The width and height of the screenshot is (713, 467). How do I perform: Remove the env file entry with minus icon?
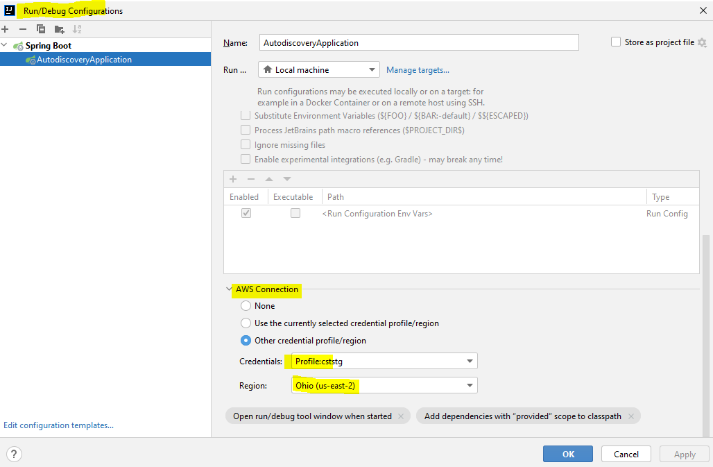point(251,179)
